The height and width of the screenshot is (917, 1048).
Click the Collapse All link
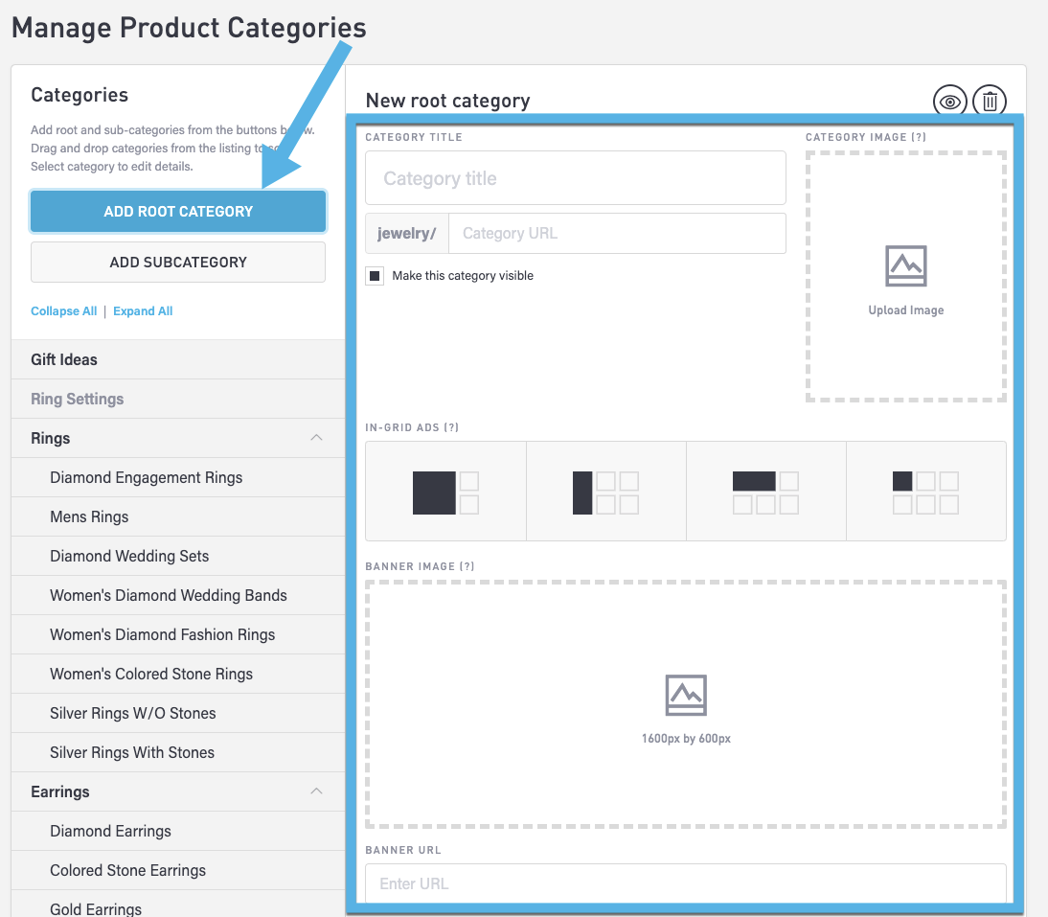pos(63,311)
